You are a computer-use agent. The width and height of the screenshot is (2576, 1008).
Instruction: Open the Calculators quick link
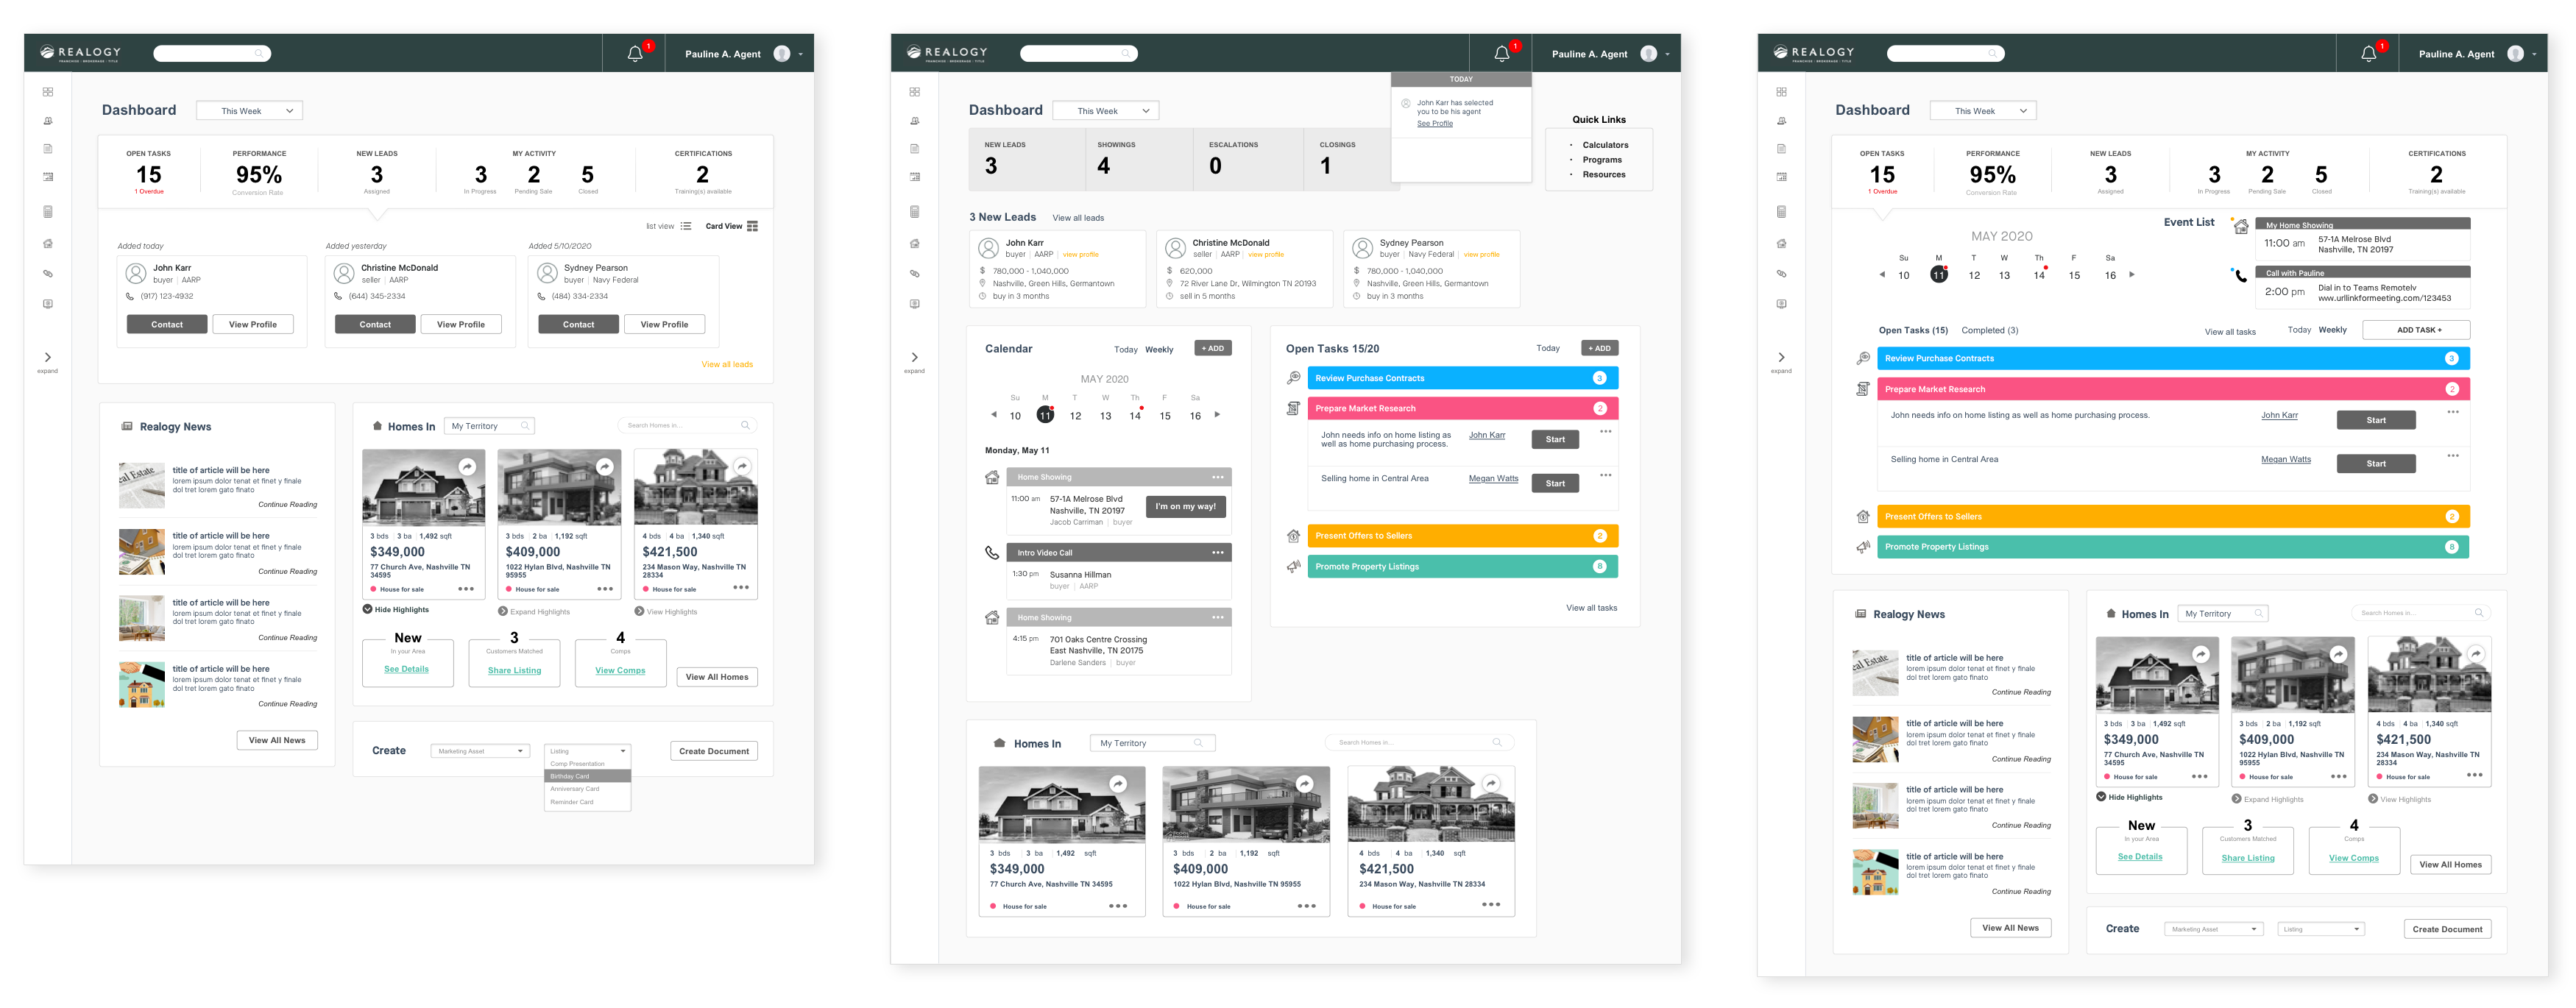[1605, 145]
